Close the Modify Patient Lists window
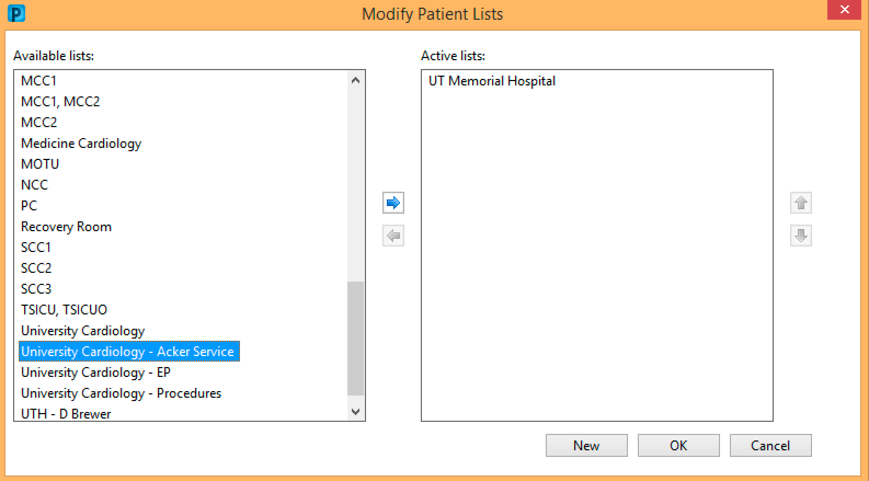Image resolution: width=869 pixels, height=481 pixels. (844, 10)
